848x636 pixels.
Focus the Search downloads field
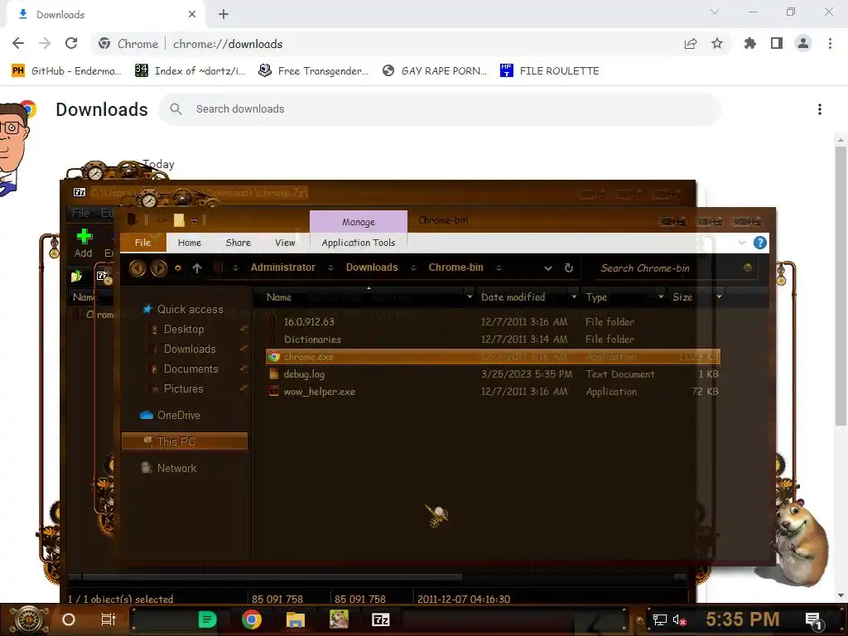[x=440, y=109]
